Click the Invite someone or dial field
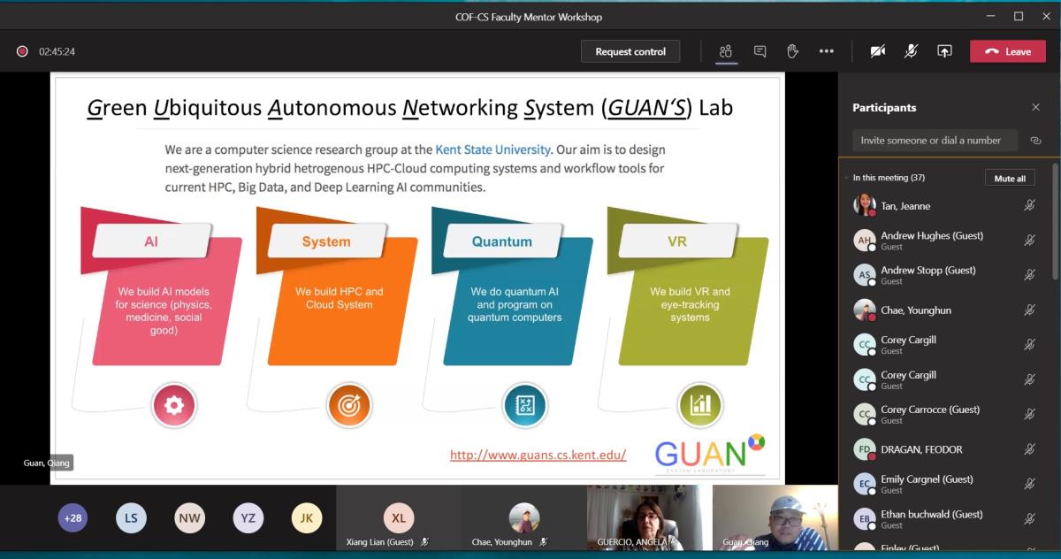Screen dimensions: 1061x559 935,141
